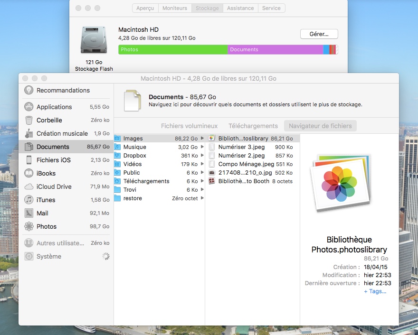
Task: Expand the Musique folder chevron
Action: pyautogui.click(x=203, y=147)
